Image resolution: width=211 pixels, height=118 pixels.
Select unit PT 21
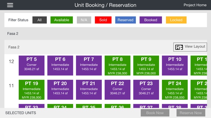pyautogui.click(x=89, y=90)
